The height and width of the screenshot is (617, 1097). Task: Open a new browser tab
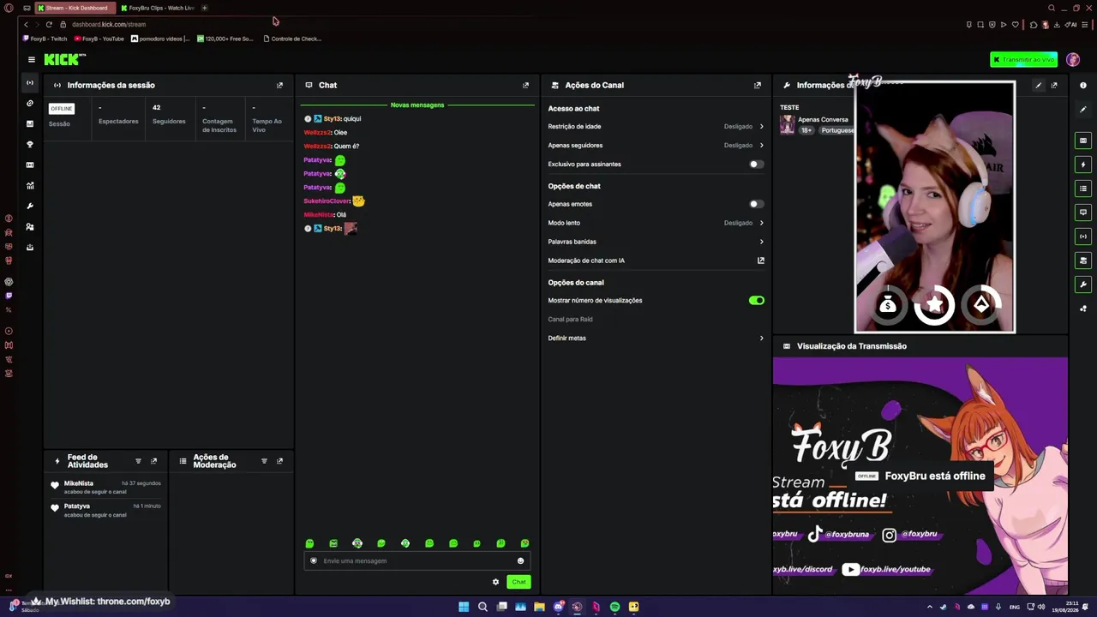pyautogui.click(x=204, y=8)
